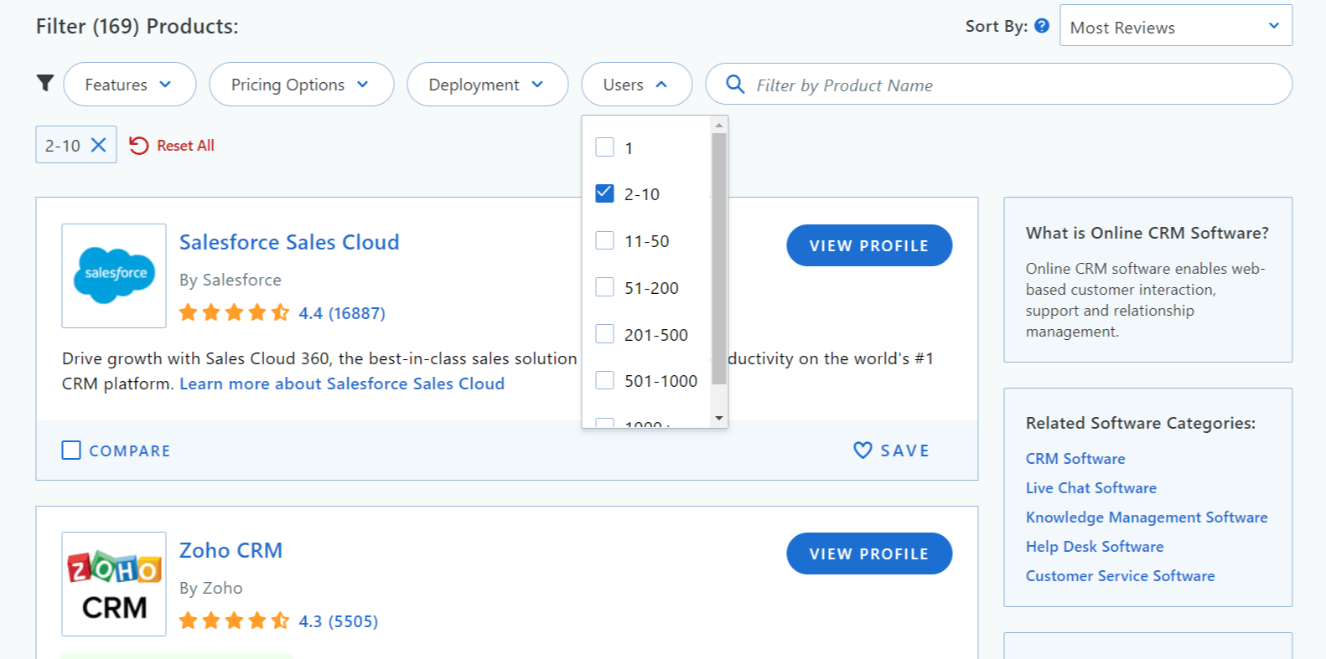Check the 11-50 users checkbox

pos(604,240)
